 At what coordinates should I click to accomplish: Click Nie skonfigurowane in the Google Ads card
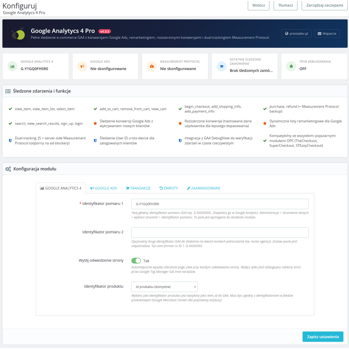(x=108, y=69)
